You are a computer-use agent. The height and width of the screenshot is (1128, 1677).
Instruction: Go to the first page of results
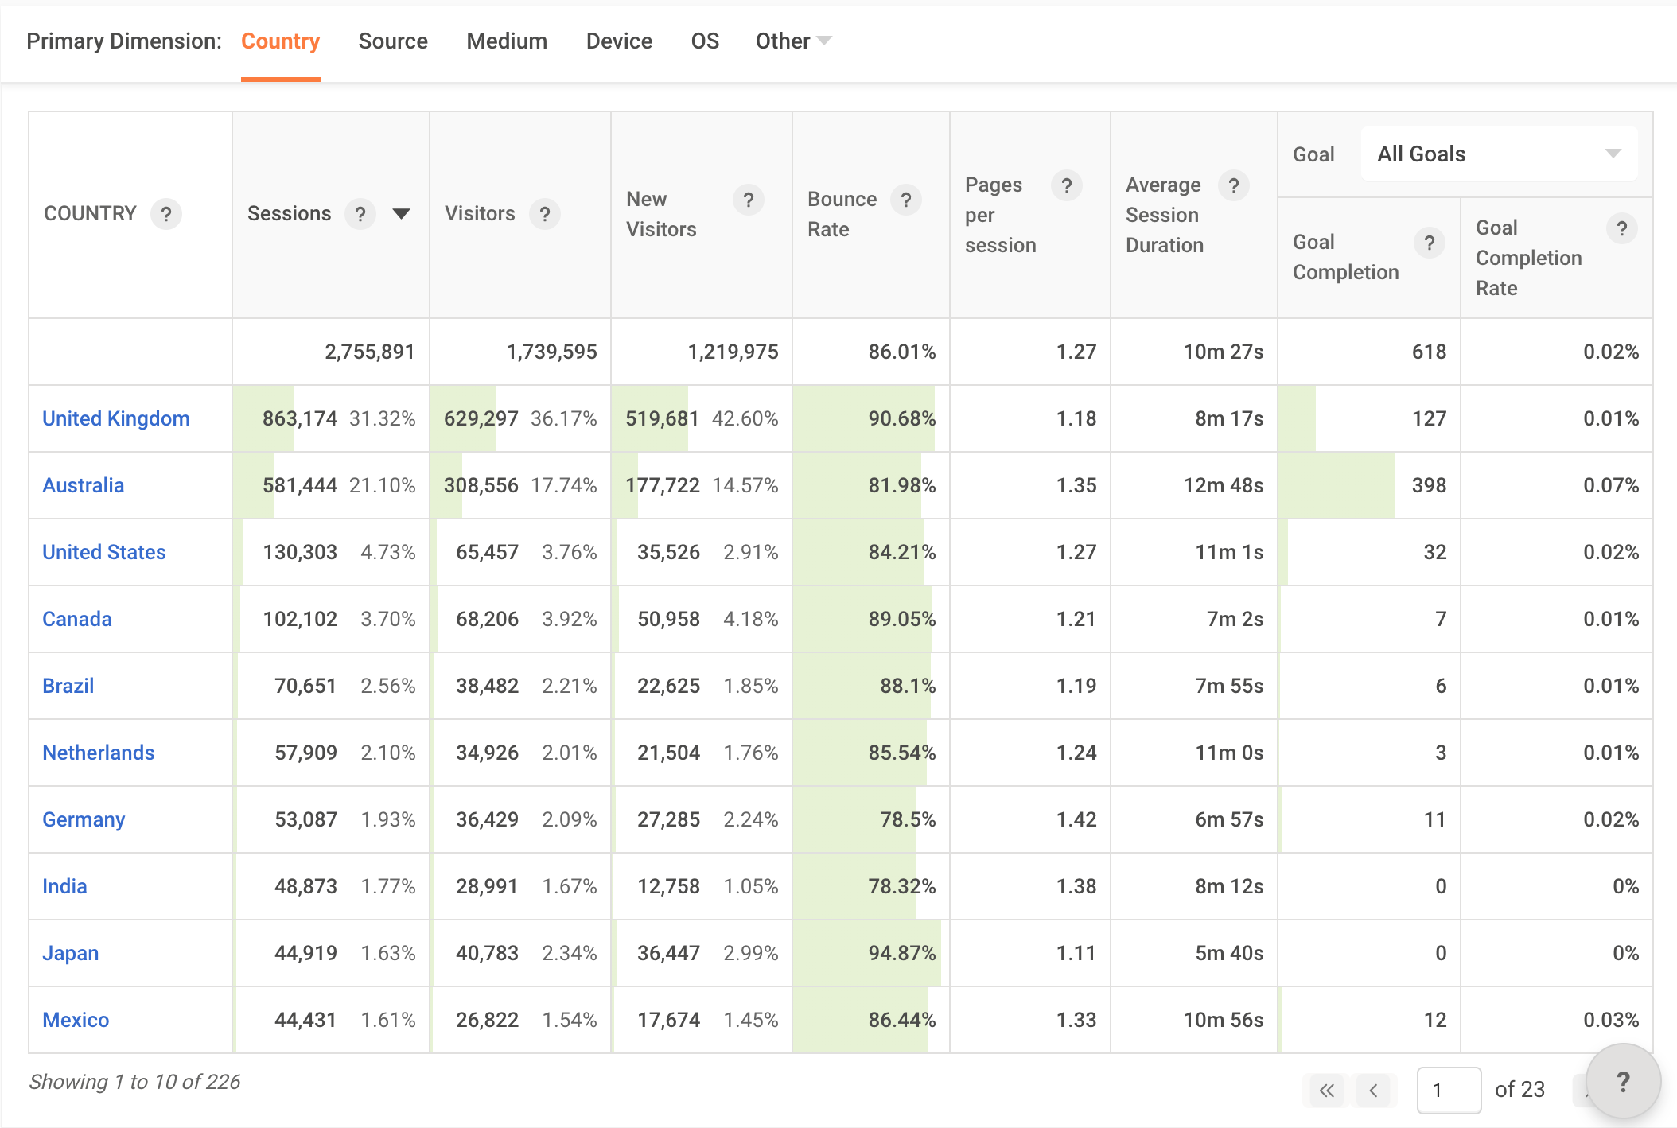point(1326,1090)
